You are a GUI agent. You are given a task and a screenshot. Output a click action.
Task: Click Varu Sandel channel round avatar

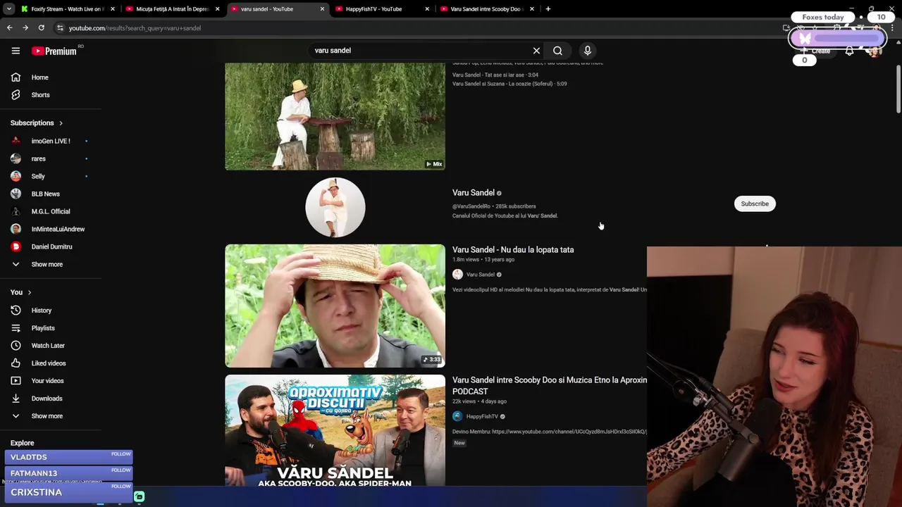pos(335,207)
